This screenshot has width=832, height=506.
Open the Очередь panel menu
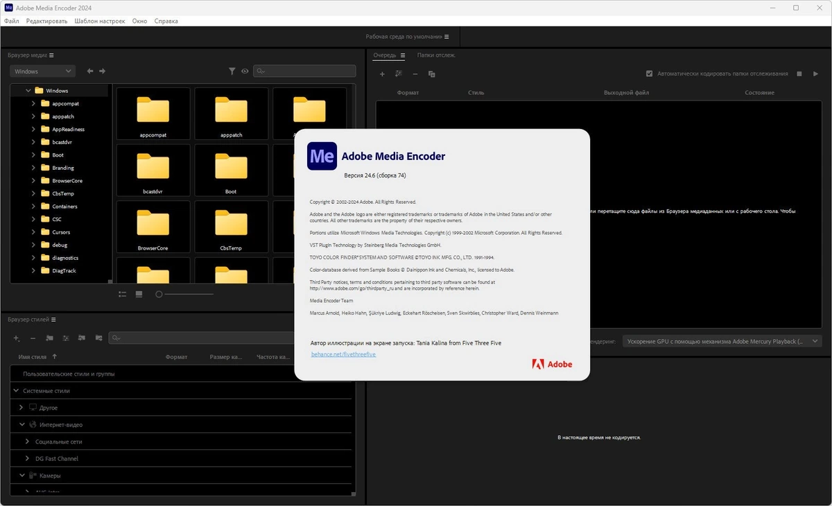pyautogui.click(x=403, y=55)
